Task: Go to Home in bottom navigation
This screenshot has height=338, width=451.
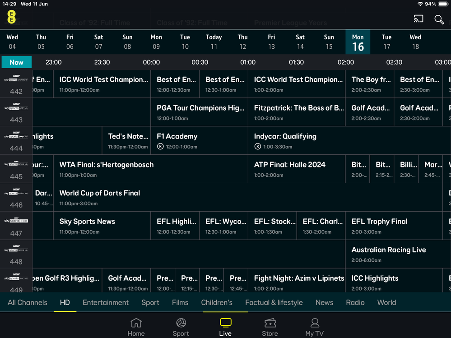Action: pos(136,327)
